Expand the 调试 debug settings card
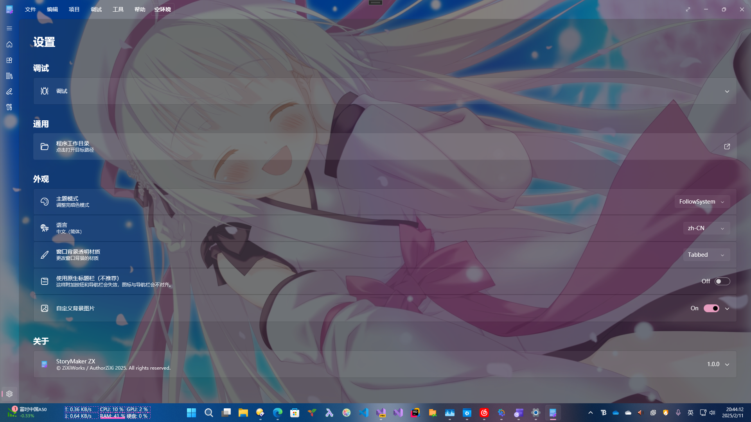The width and height of the screenshot is (751, 422). (x=727, y=91)
